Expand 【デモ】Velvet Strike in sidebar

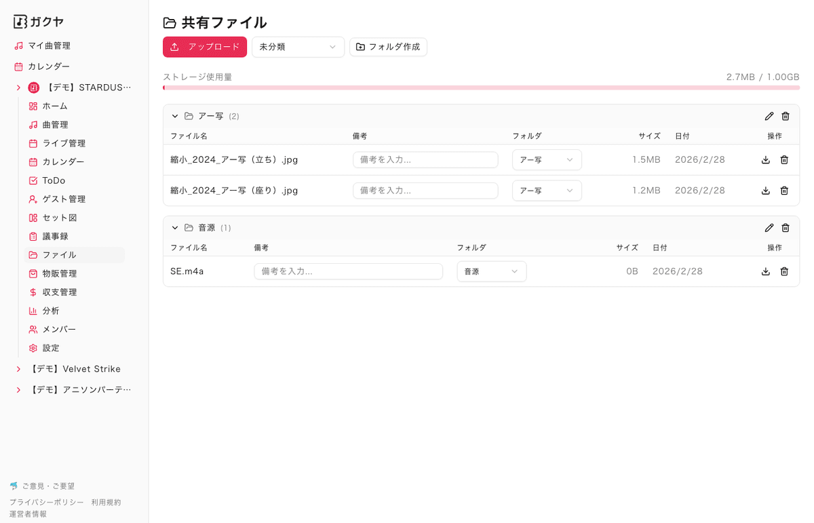coord(18,369)
